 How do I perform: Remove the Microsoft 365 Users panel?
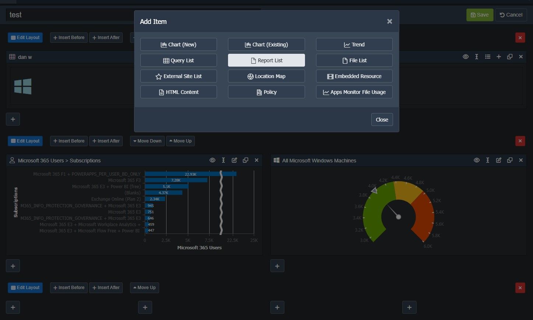tap(256, 160)
